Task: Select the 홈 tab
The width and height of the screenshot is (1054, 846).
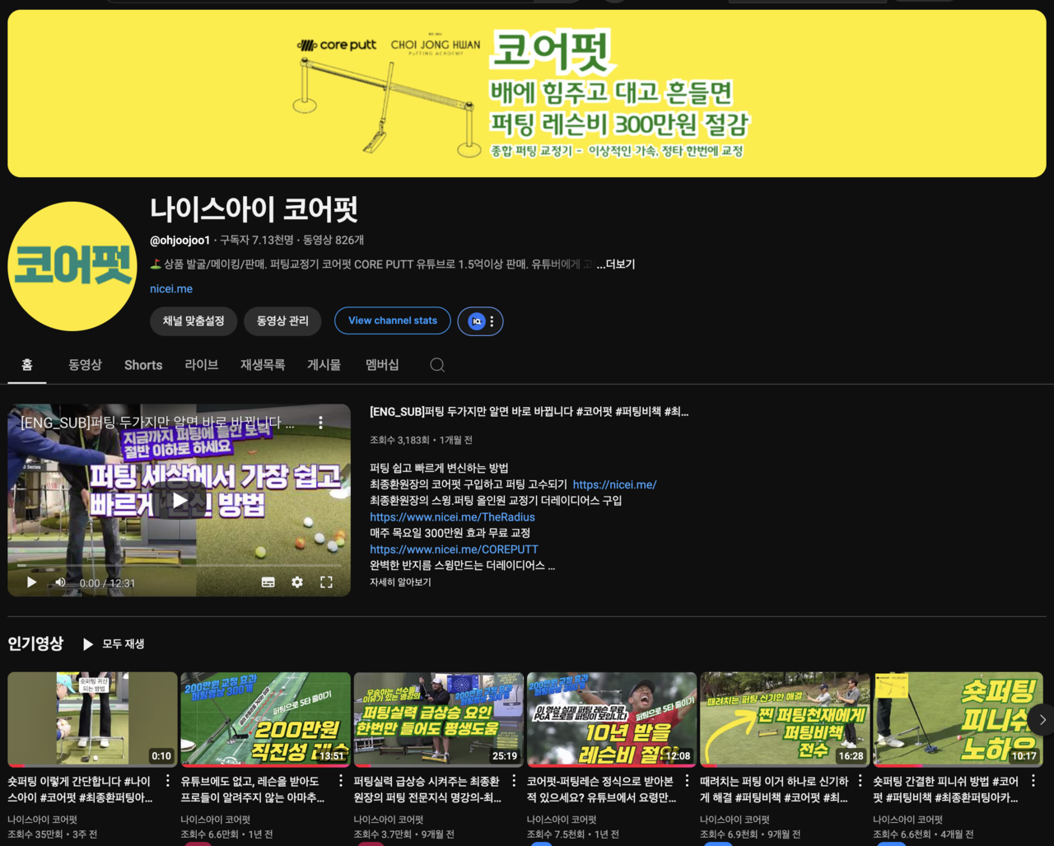Action: click(x=27, y=365)
